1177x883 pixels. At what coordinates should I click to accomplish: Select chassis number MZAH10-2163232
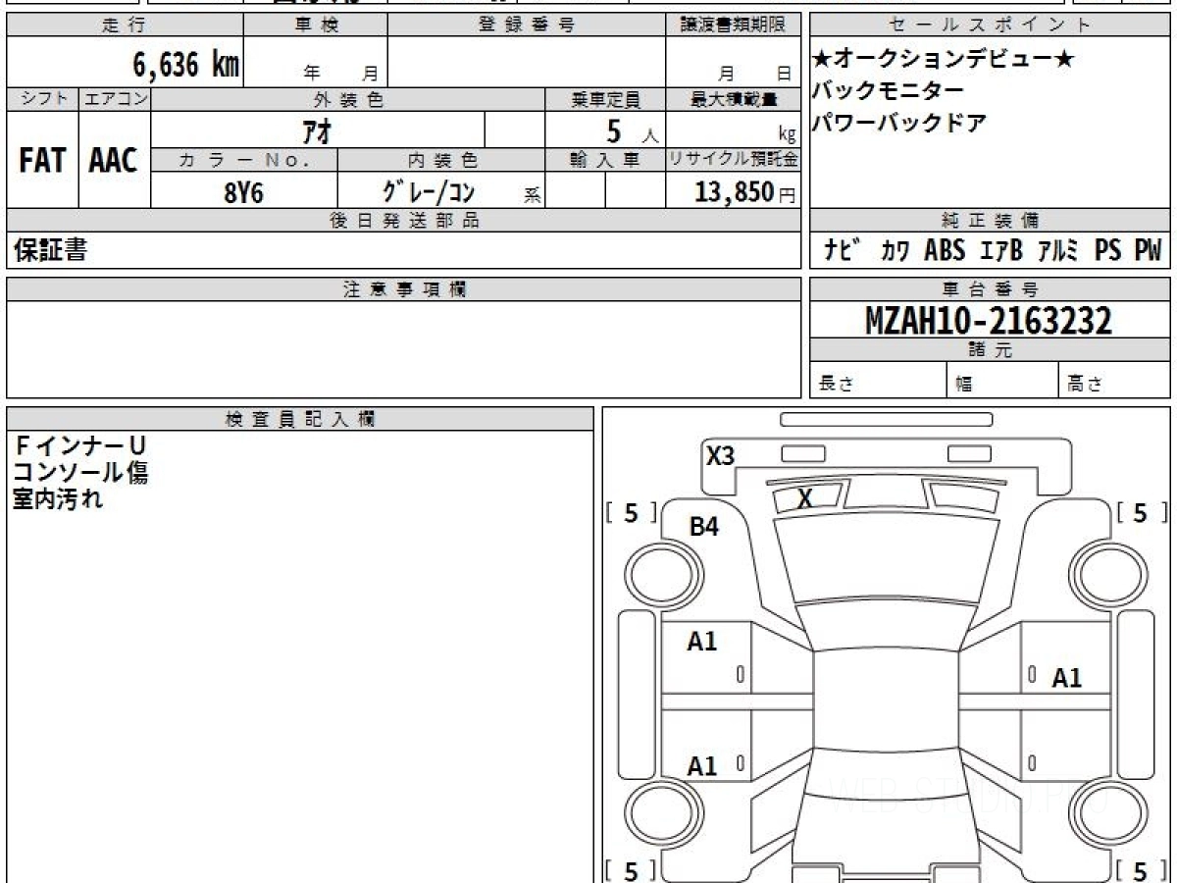click(989, 321)
